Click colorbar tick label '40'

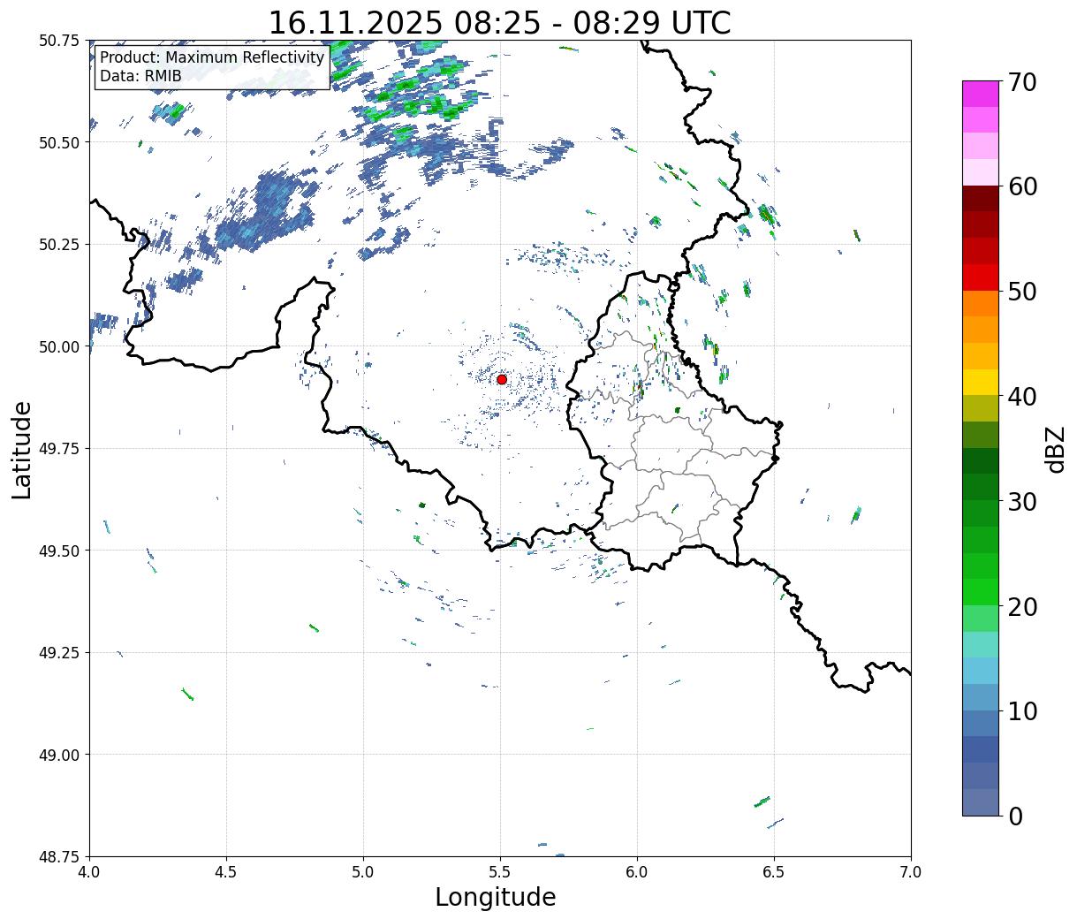pyautogui.click(x=1022, y=397)
